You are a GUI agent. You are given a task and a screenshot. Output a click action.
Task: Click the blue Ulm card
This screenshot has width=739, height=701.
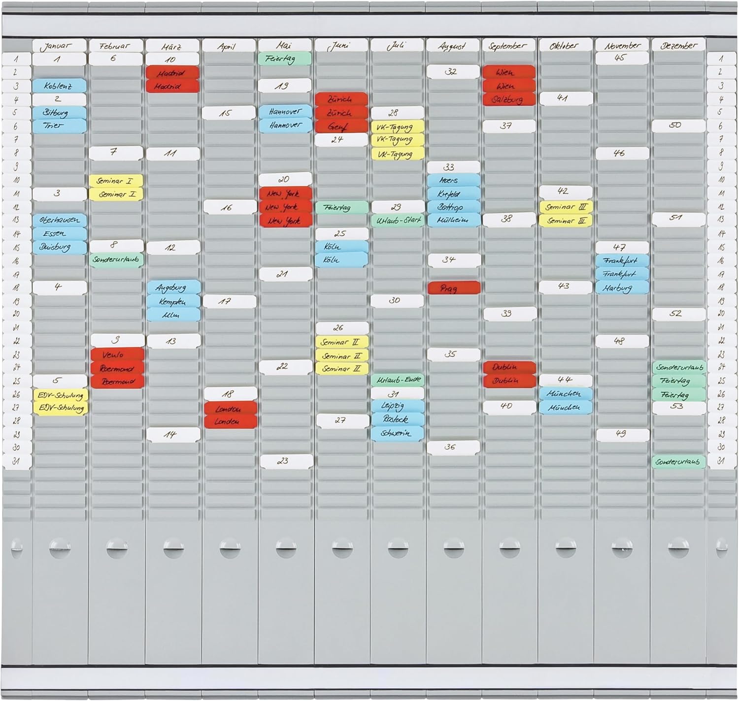(x=173, y=315)
